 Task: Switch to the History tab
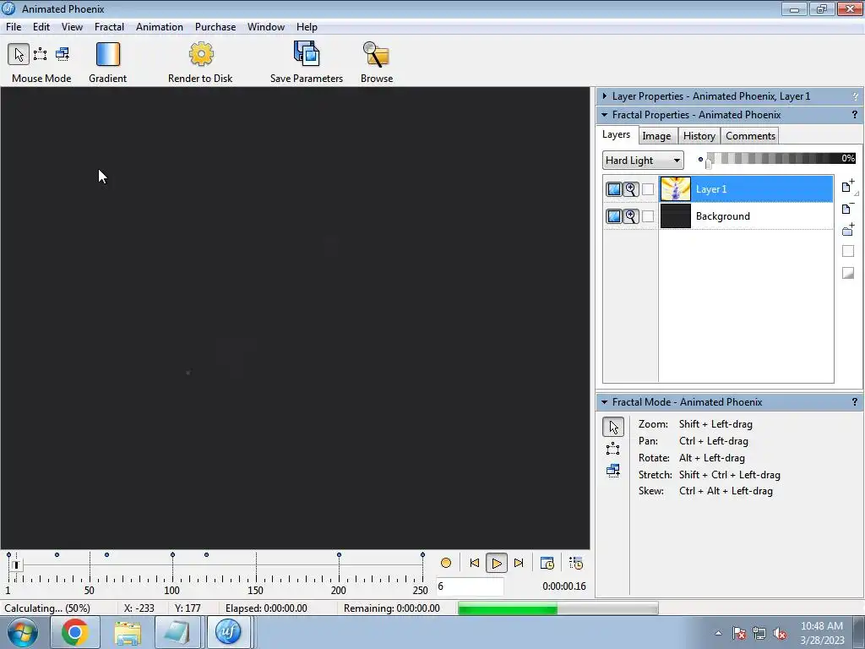click(x=699, y=136)
